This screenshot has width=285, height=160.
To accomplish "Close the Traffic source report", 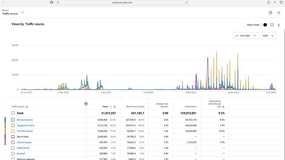I will (278, 13).
